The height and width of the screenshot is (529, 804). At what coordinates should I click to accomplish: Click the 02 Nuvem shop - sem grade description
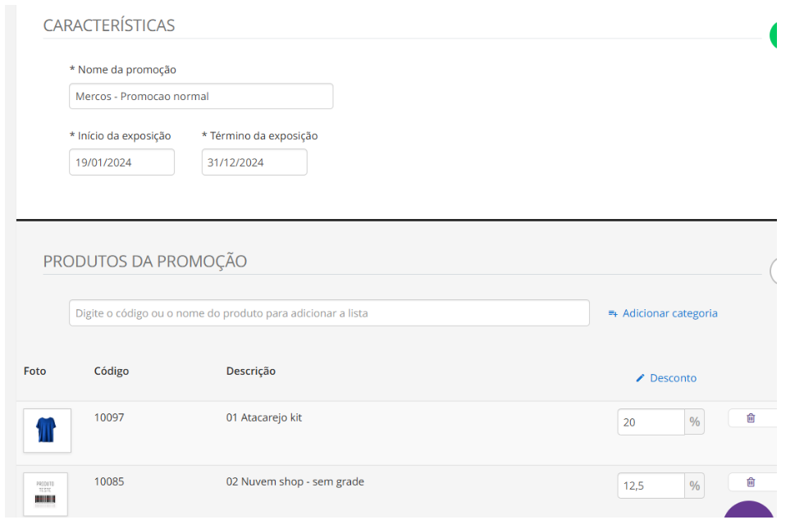click(x=295, y=481)
